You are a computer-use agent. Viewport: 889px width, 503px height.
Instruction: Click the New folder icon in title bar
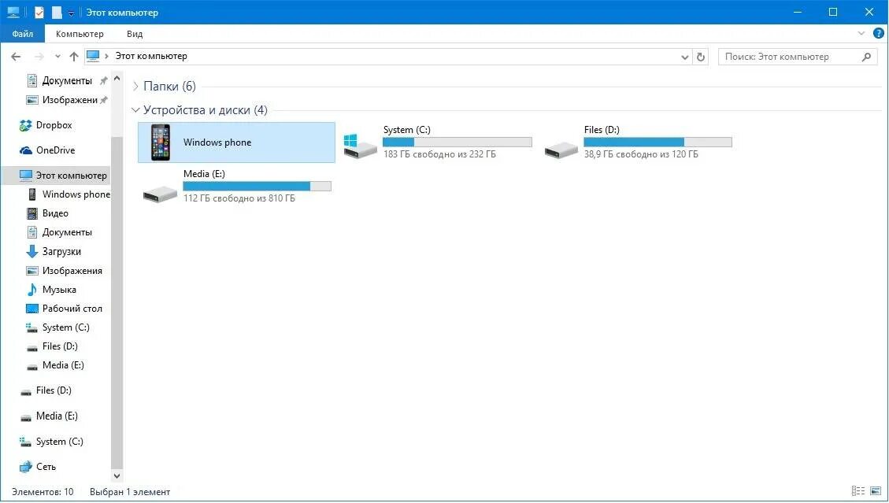coord(57,12)
